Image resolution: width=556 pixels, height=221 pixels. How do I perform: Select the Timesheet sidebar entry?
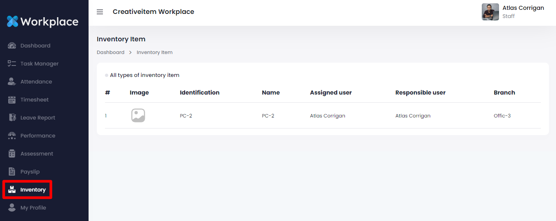click(34, 100)
